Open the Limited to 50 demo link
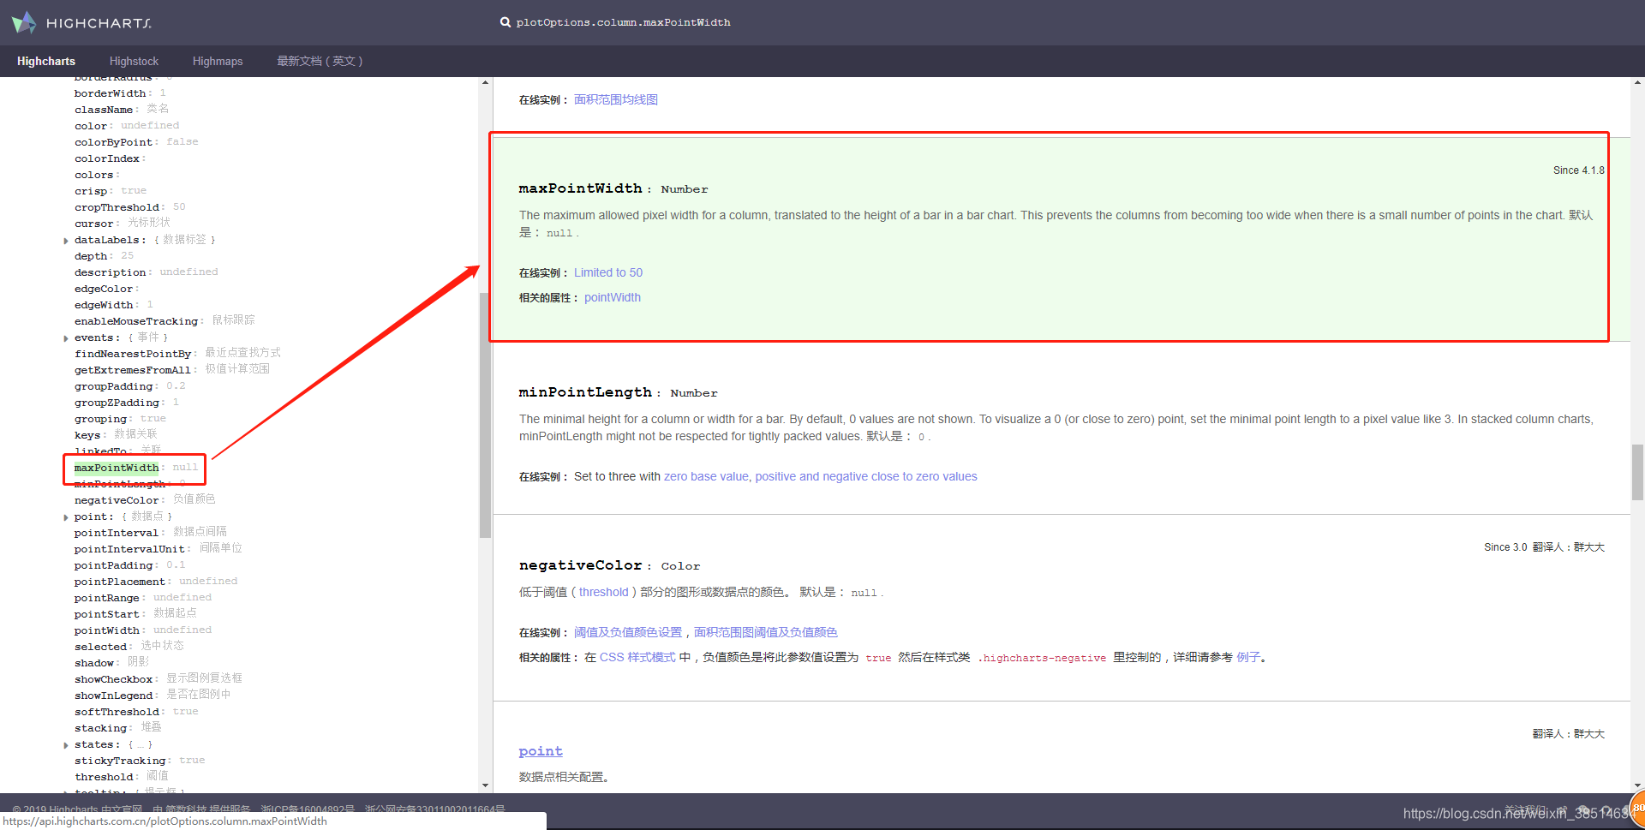Screen dimensions: 1645x830 point(608,272)
